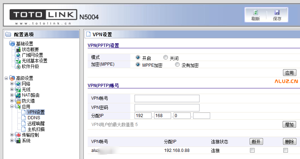The image size is (300, 159).
Task: Click the 应用 apply button
Action: click(289, 73)
